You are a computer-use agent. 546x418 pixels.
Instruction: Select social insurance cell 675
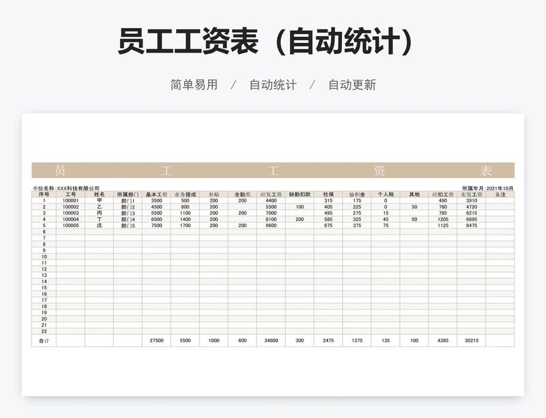tap(328, 226)
